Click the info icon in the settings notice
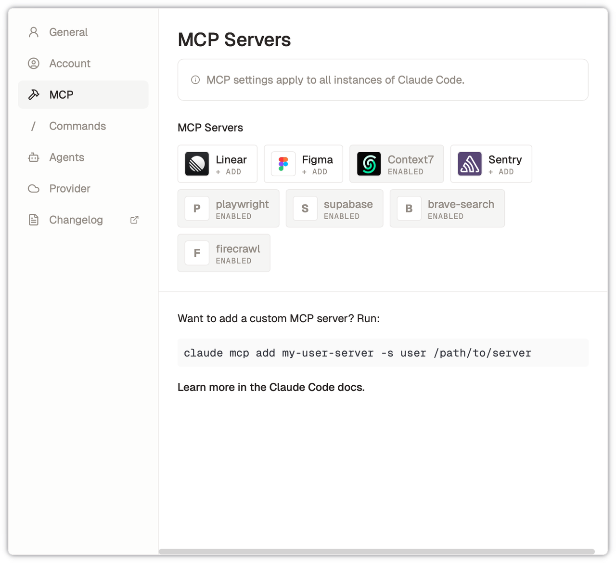 (x=195, y=80)
